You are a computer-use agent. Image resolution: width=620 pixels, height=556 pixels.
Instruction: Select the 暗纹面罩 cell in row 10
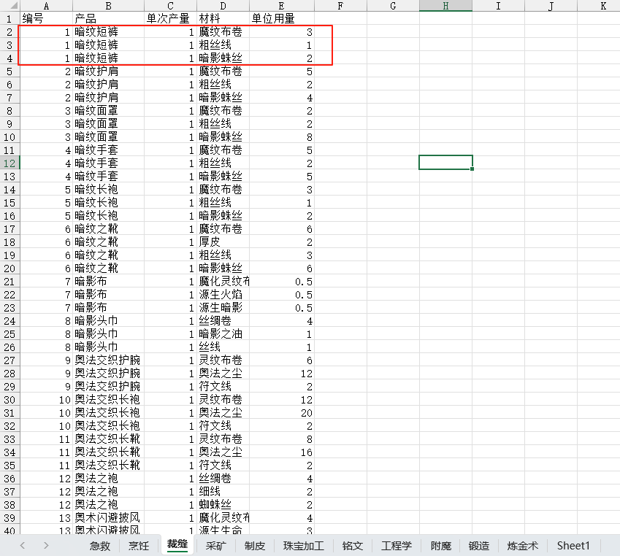click(108, 137)
